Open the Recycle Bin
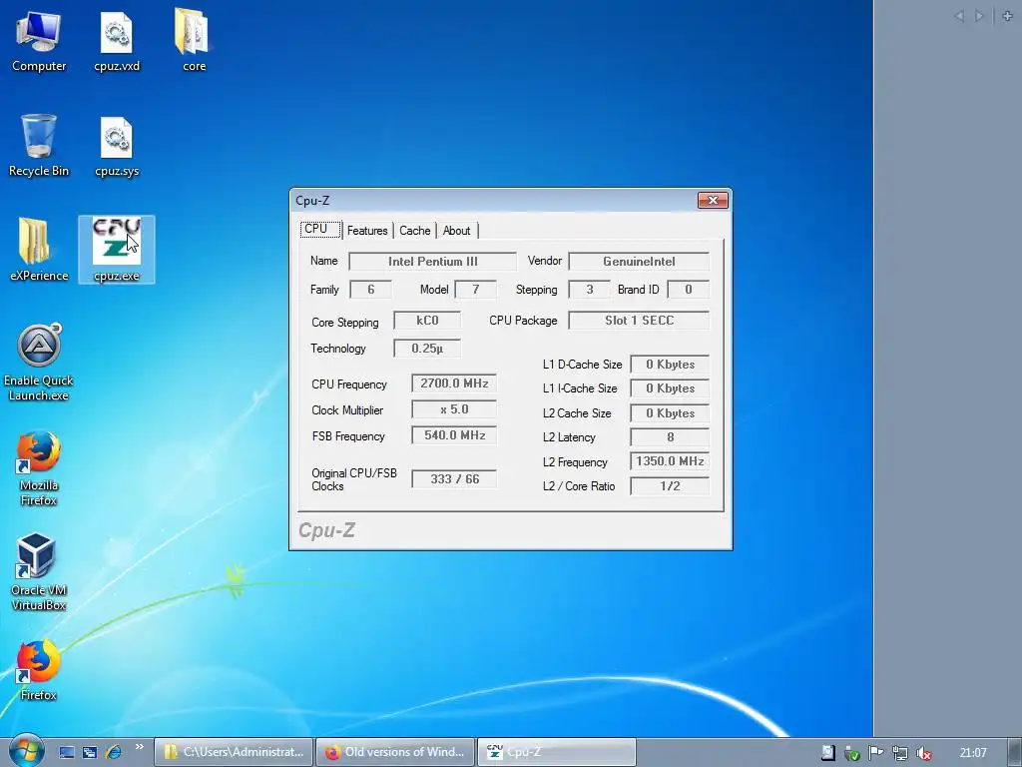 (39, 146)
